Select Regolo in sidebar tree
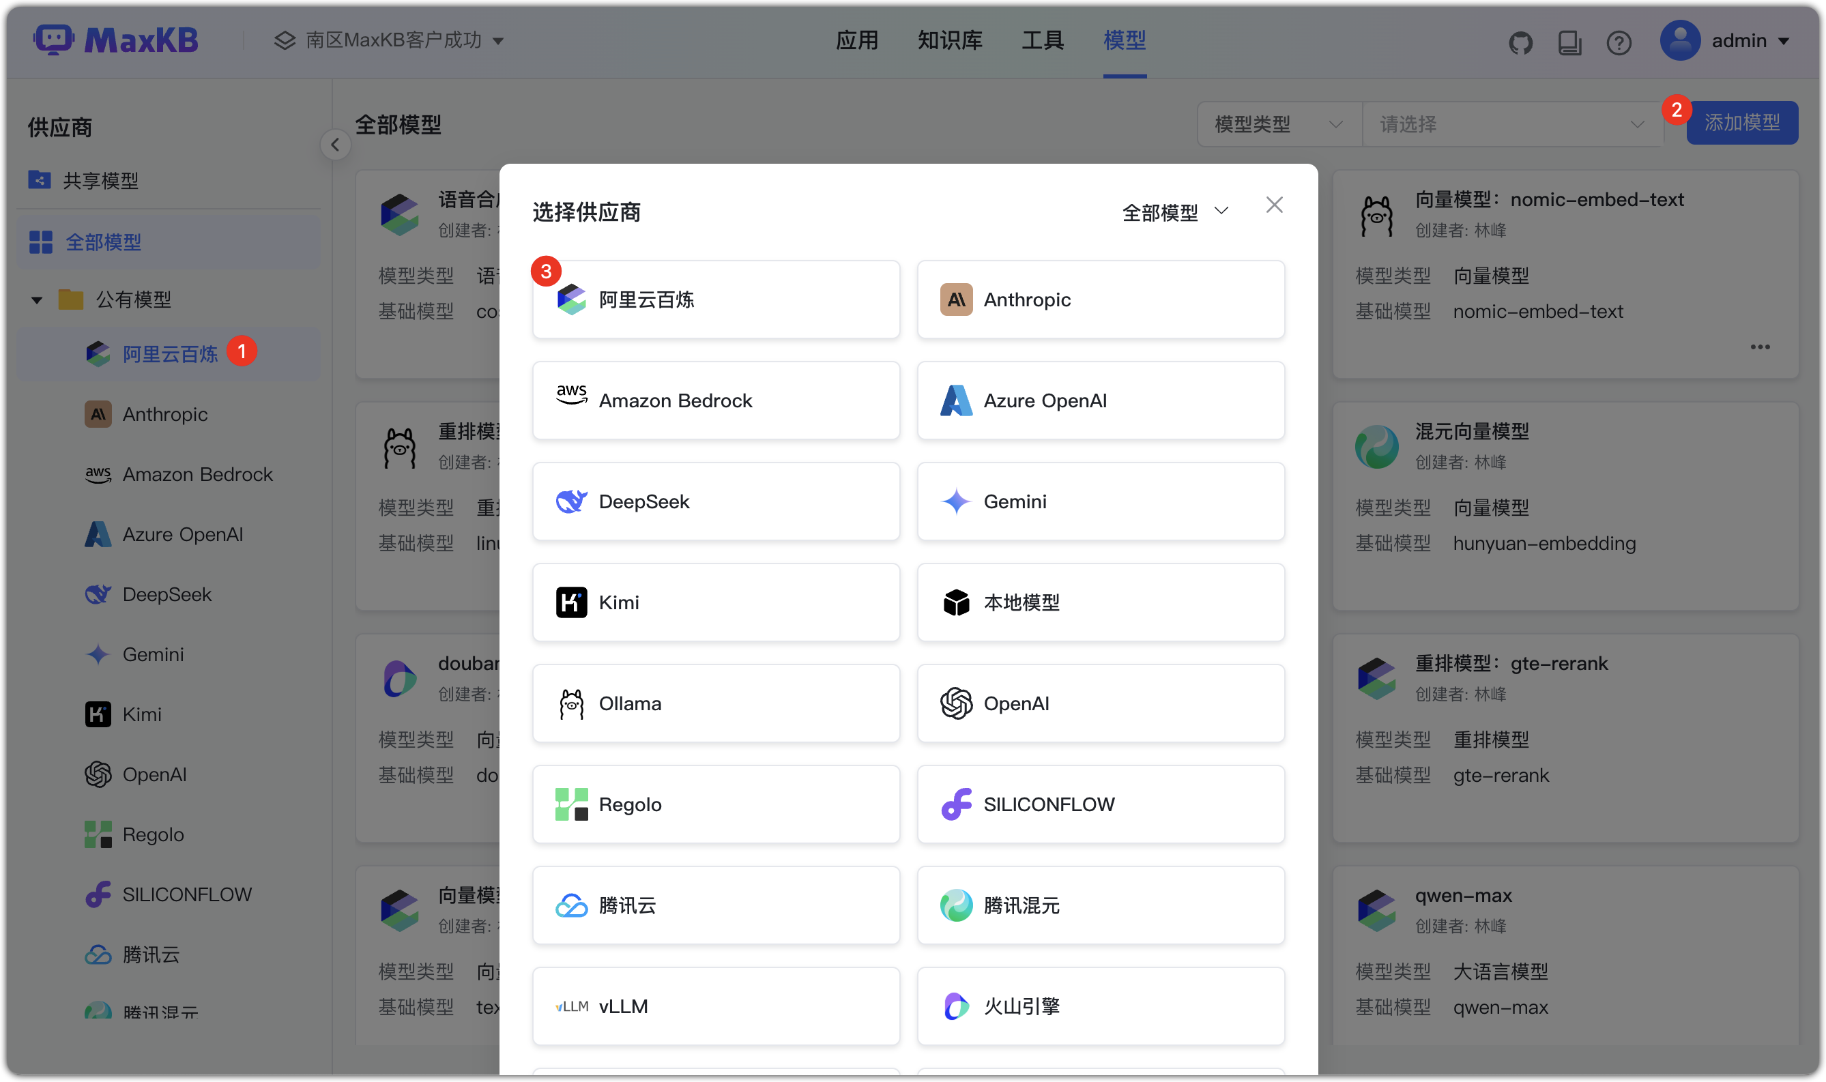The height and width of the screenshot is (1082, 1826). pos(168,834)
